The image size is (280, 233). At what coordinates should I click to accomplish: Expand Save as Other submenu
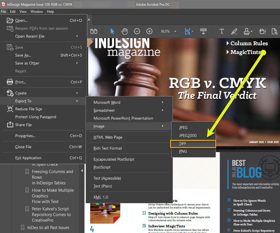pos(77,63)
